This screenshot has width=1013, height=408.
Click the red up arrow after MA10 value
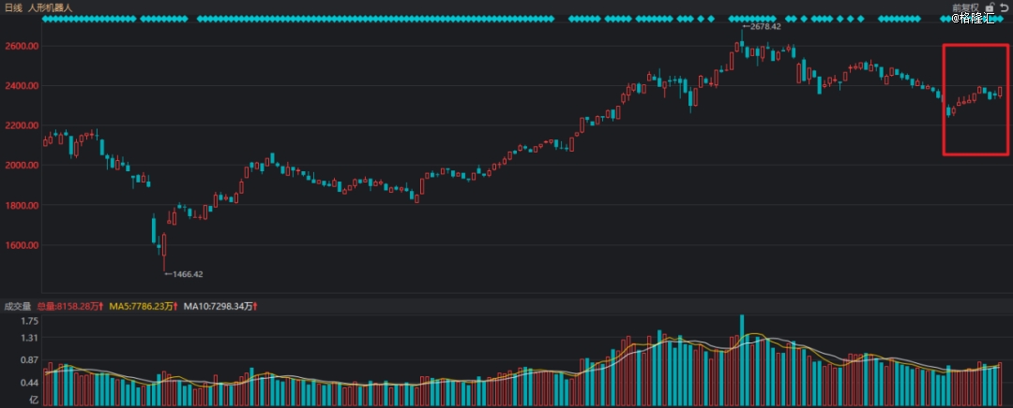pyautogui.click(x=254, y=306)
